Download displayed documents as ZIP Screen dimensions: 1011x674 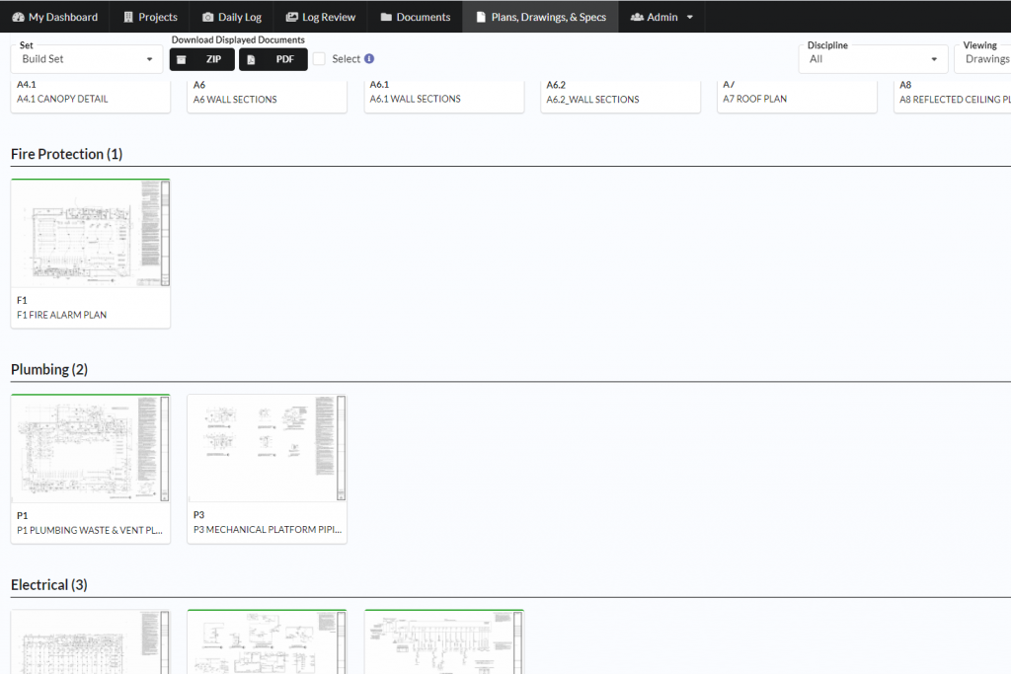(x=201, y=59)
